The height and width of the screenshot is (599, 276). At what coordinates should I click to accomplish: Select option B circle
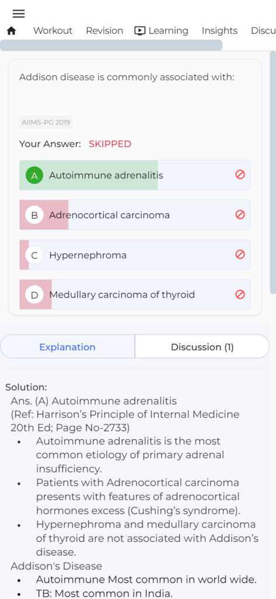point(34,215)
